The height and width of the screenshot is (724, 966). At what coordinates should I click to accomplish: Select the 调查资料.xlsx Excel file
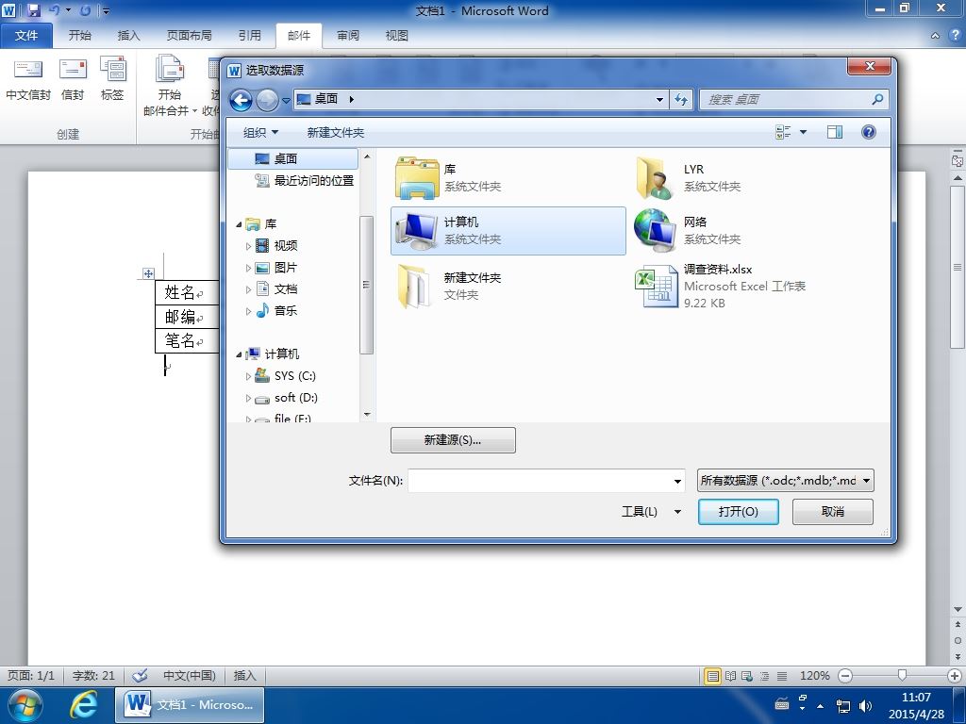point(747,287)
